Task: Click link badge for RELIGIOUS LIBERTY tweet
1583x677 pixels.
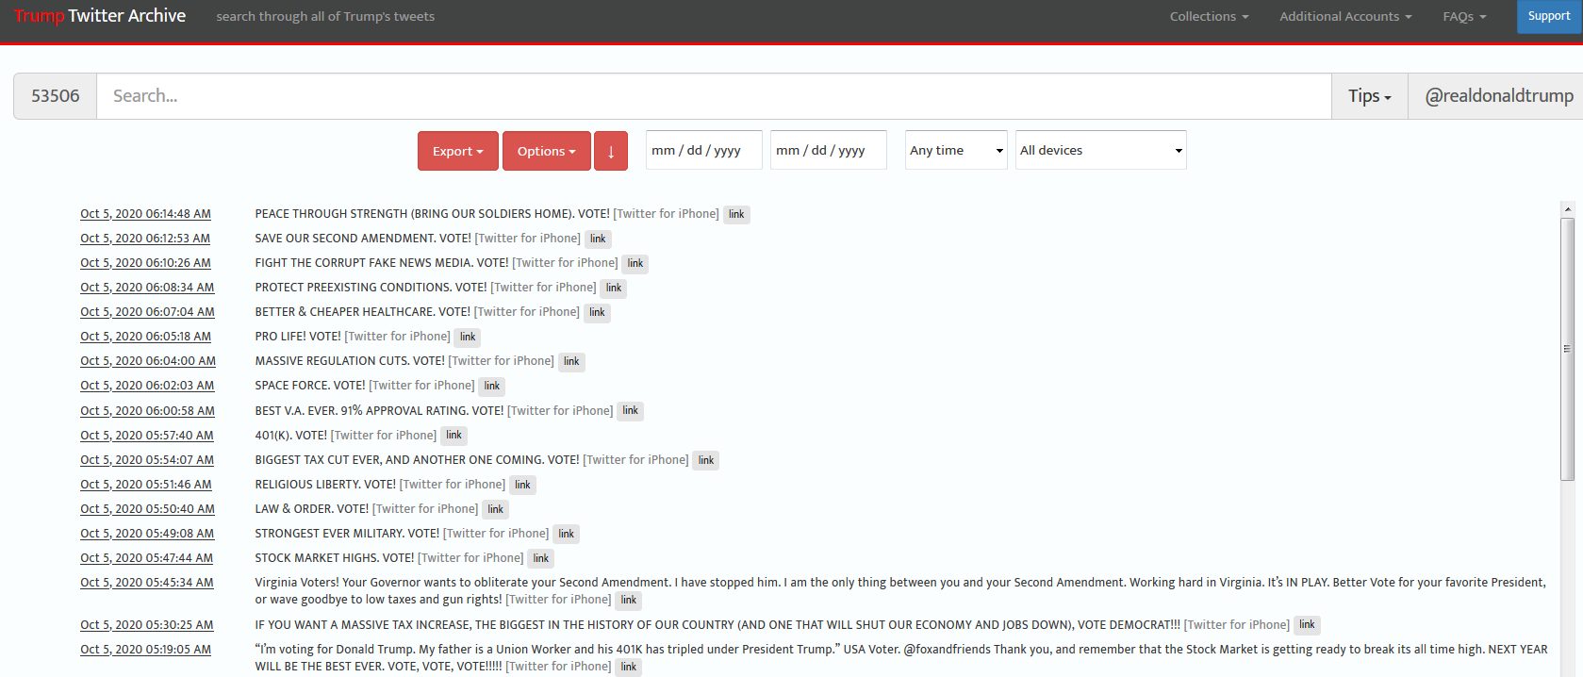Action: pos(522,486)
